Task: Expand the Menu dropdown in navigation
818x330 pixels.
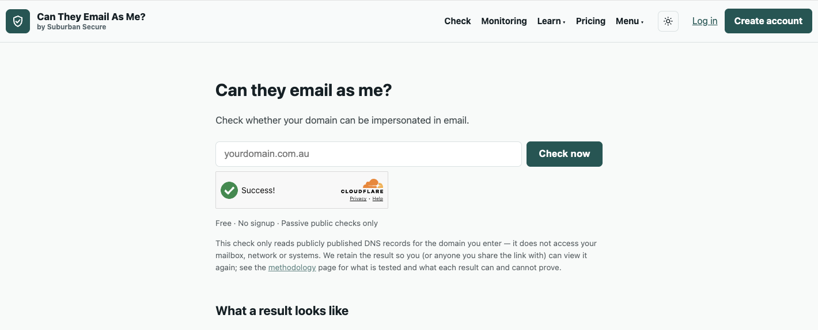Action: 630,21
